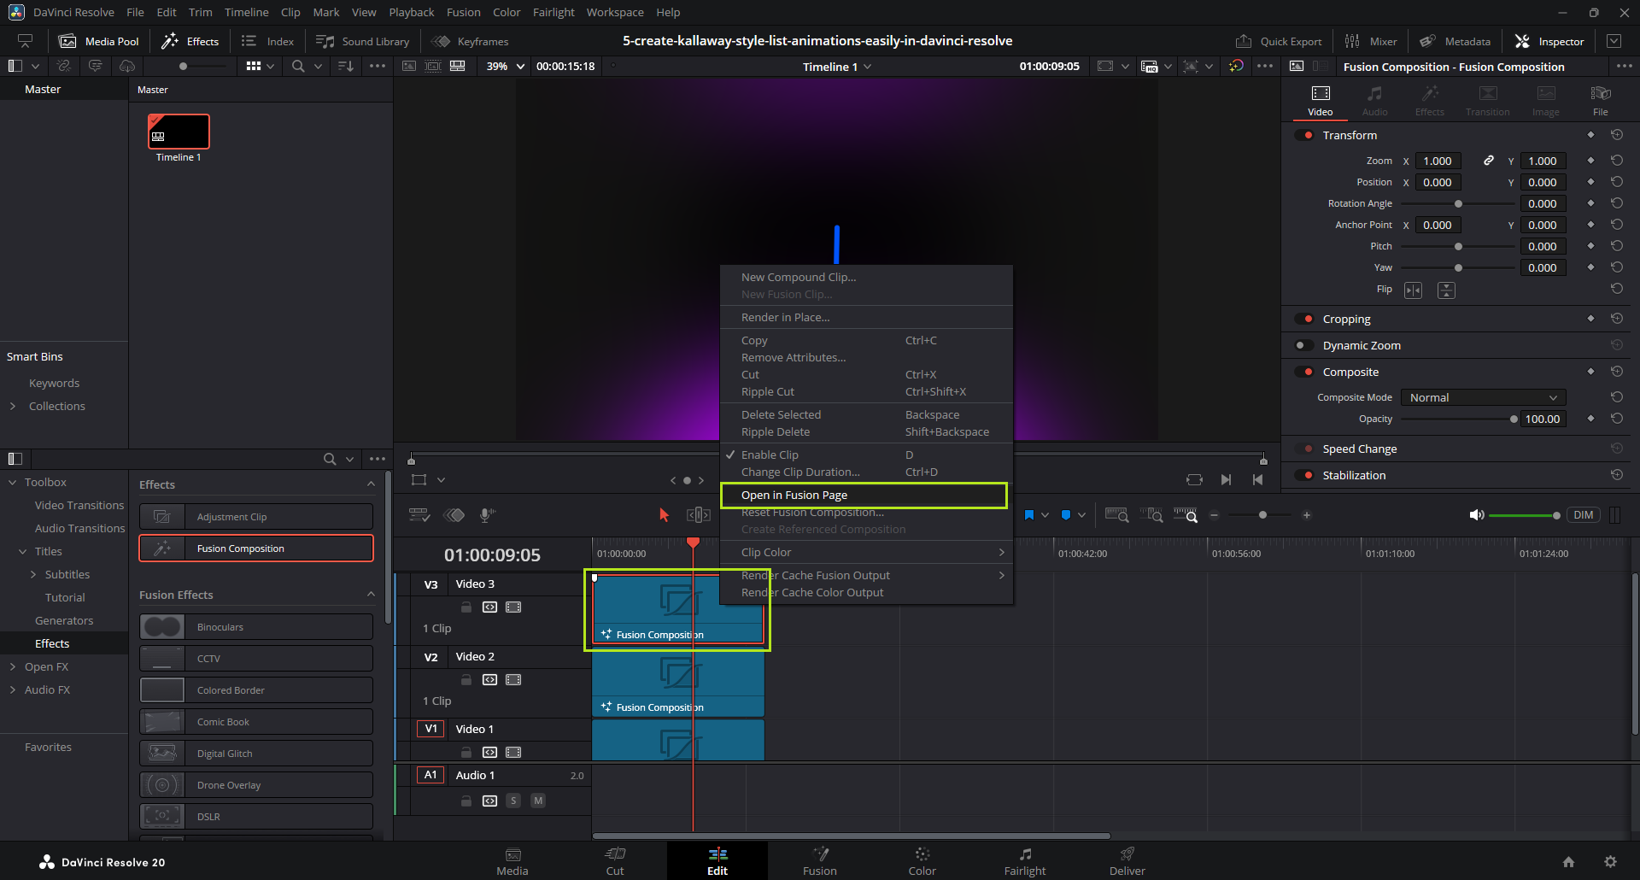The height and width of the screenshot is (880, 1640).
Task: Click the DIM audio button
Action: tap(1583, 515)
